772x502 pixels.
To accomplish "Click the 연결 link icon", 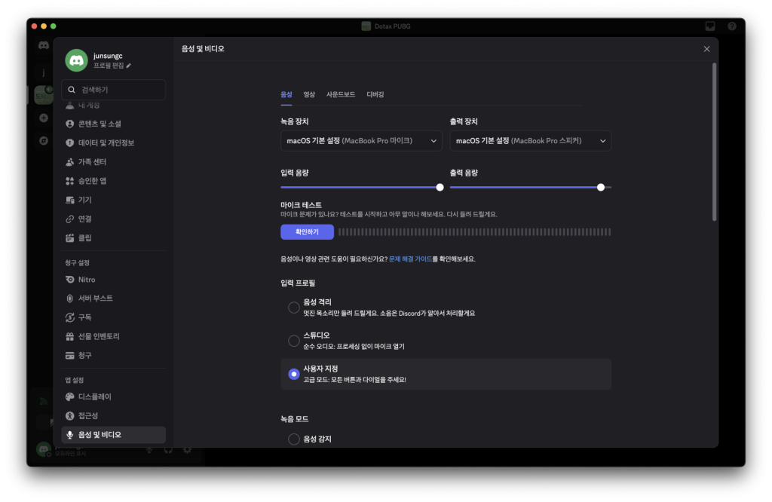I will click(70, 219).
